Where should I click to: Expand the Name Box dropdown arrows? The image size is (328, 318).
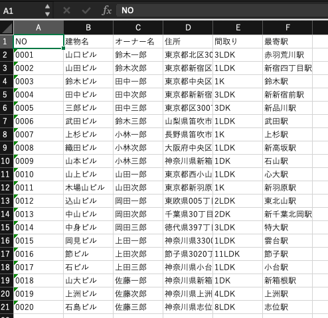tap(47, 11)
